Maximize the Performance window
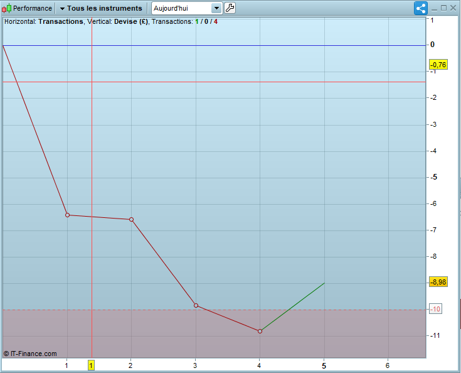This screenshot has width=461, height=373. pyautogui.click(x=443, y=8)
